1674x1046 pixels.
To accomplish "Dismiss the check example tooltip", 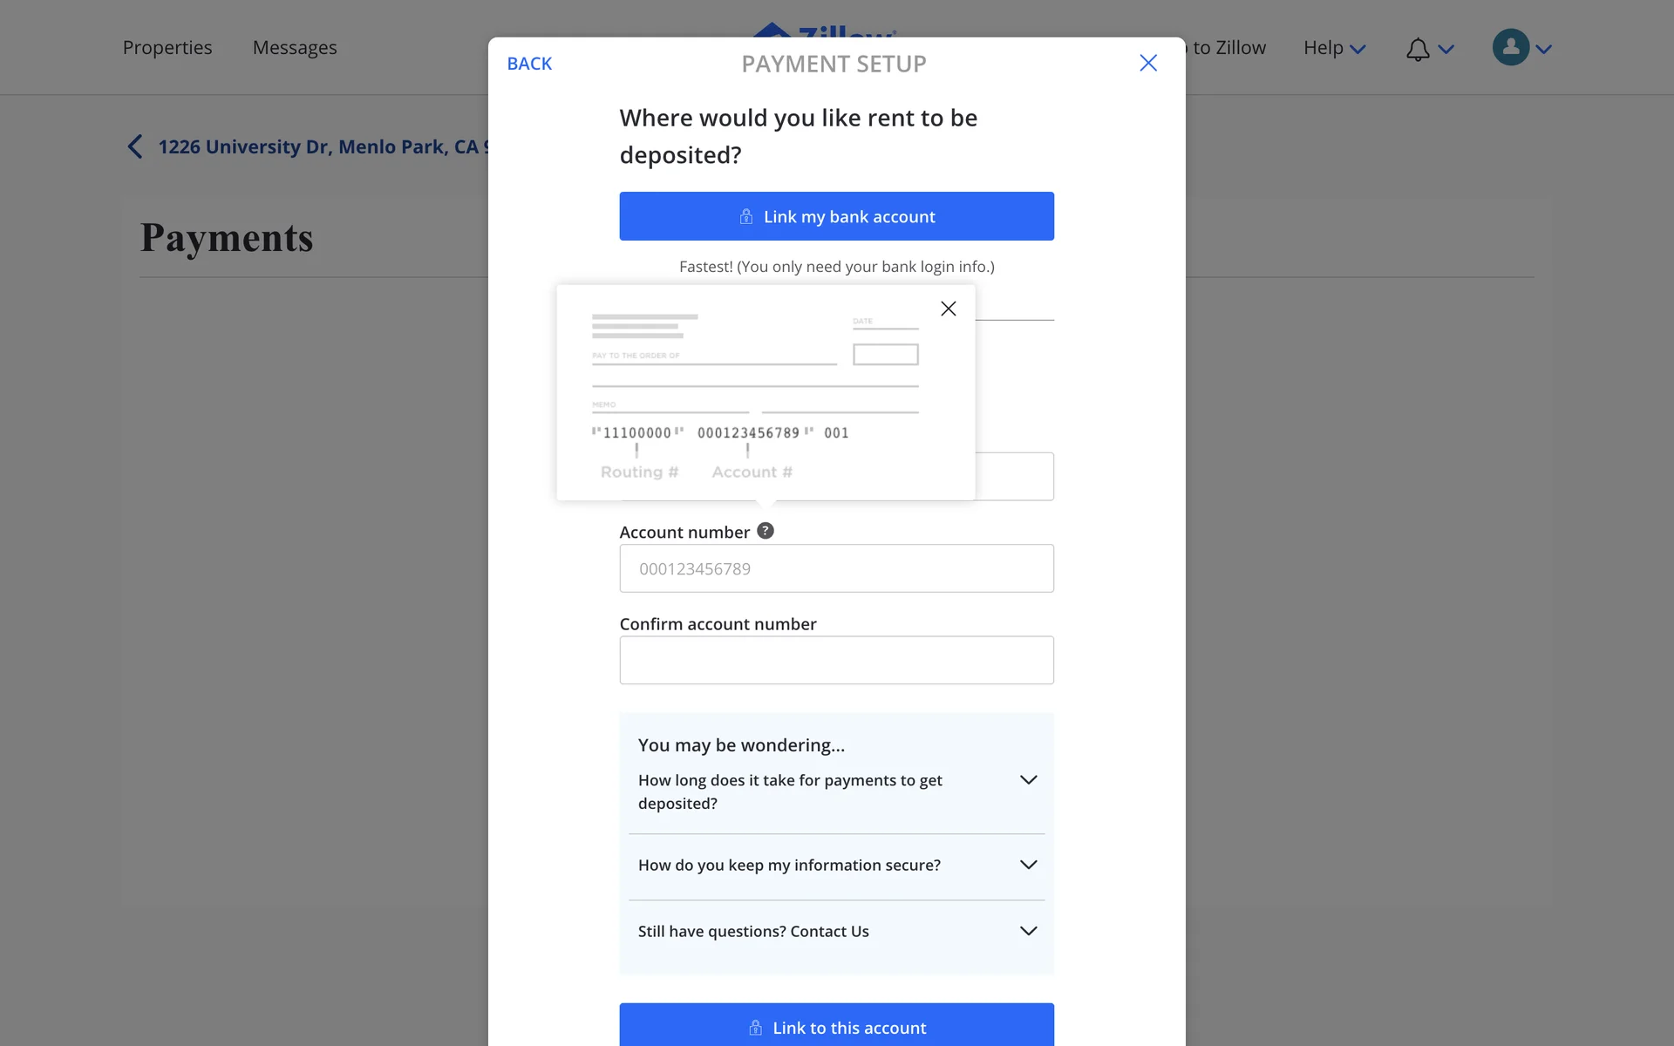I will 949,309.
